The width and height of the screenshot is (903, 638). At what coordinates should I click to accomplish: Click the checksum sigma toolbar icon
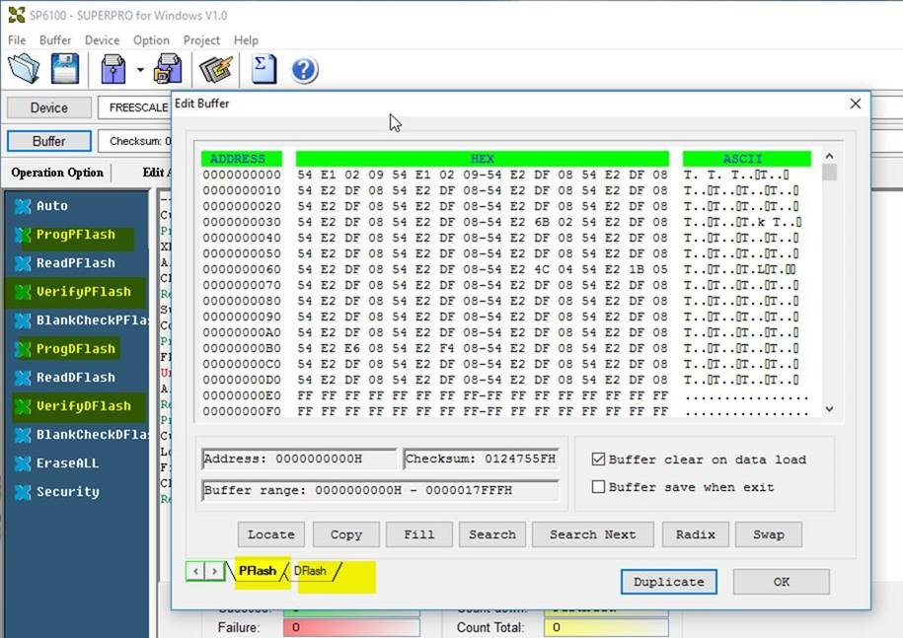[x=263, y=69]
